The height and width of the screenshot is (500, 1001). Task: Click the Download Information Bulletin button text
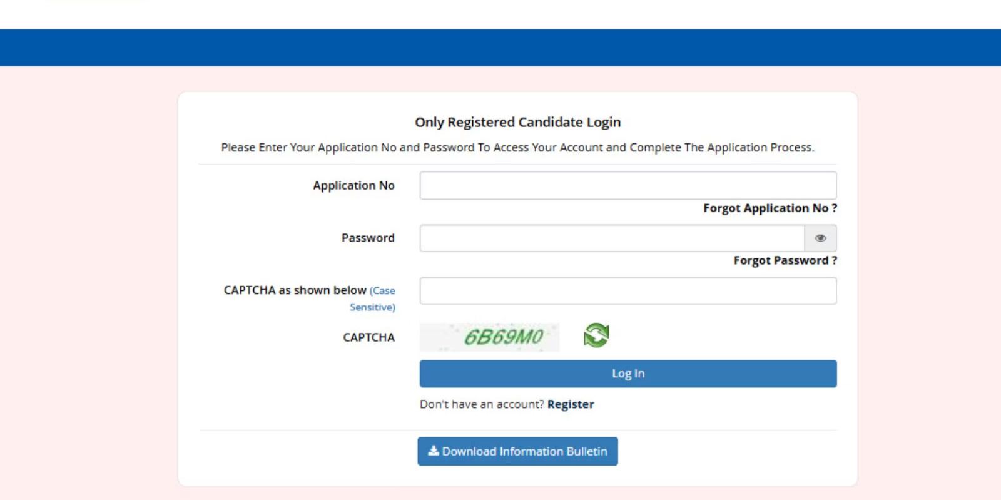524,451
